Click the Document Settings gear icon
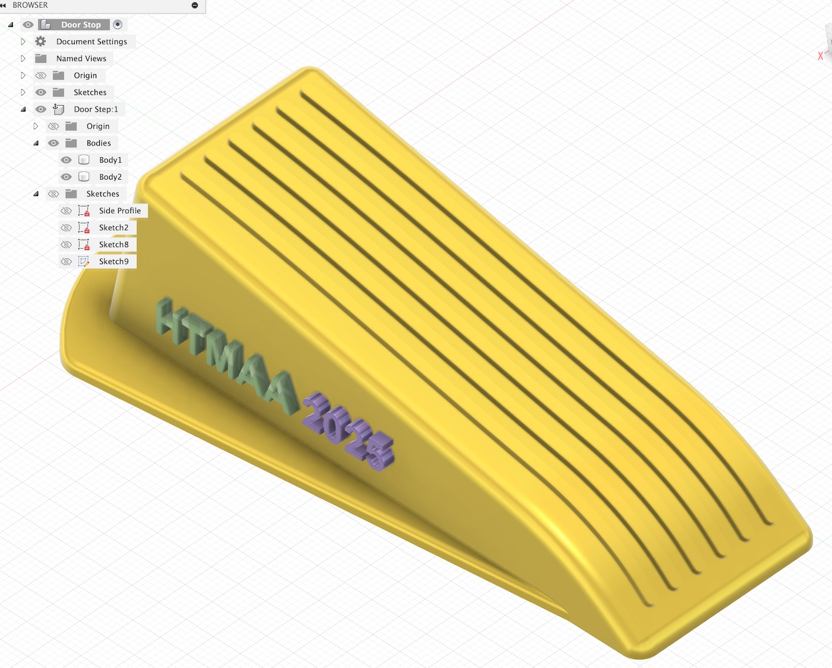This screenshot has width=832, height=668. (41, 42)
